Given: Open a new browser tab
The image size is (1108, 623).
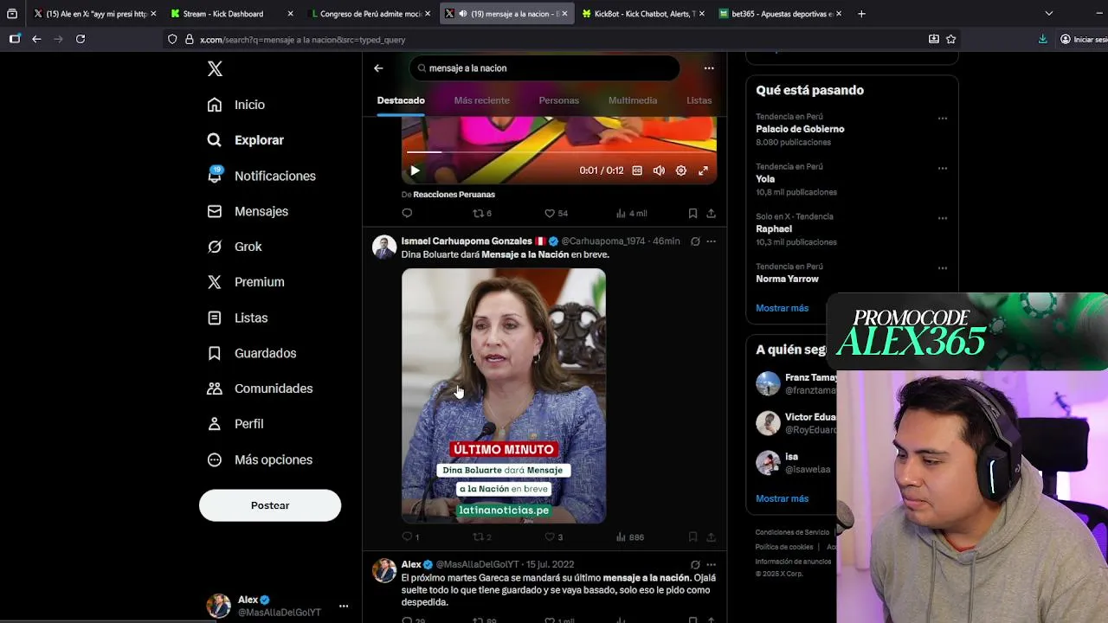Looking at the screenshot, I should (861, 14).
